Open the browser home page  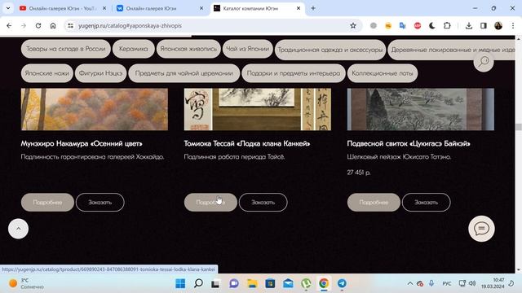point(53,25)
